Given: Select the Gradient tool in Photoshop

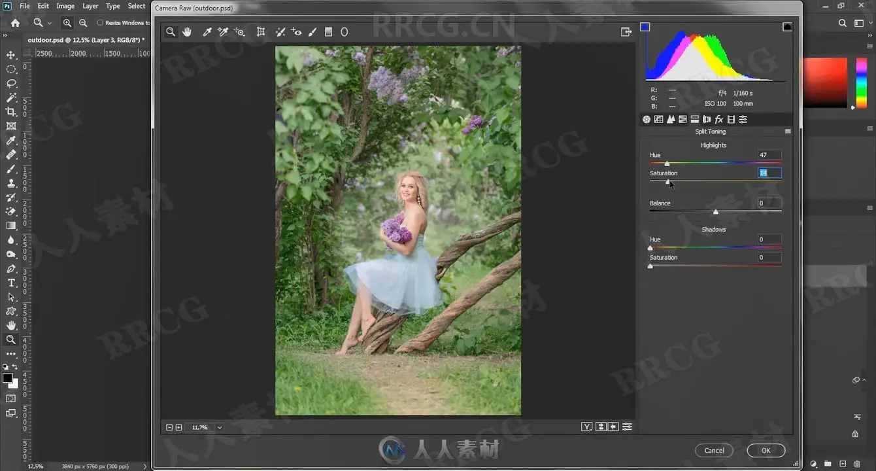Looking at the screenshot, I should coord(11,226).
